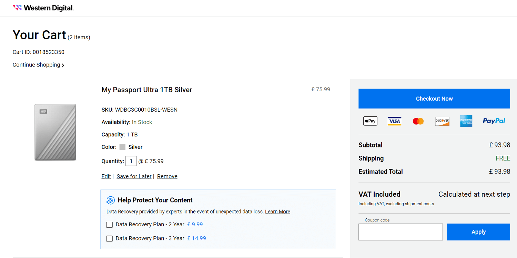Select the Discover payment icon
The image size is (517, 258).
pos(442,121)
